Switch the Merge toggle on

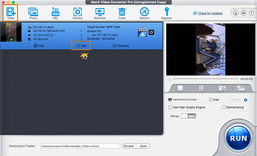click(x=188, y=116)
